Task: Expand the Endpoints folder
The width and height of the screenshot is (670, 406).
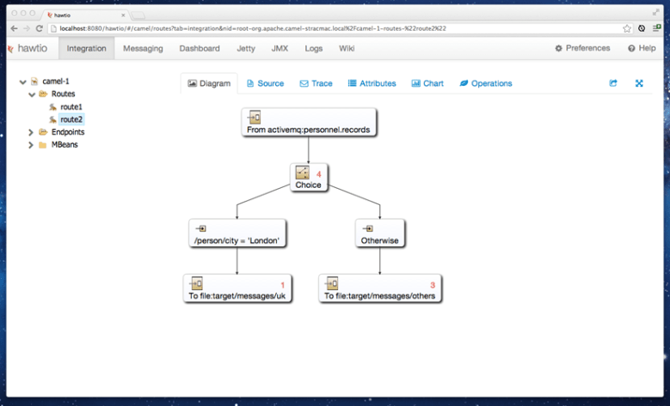Action: tap(31, 132)
